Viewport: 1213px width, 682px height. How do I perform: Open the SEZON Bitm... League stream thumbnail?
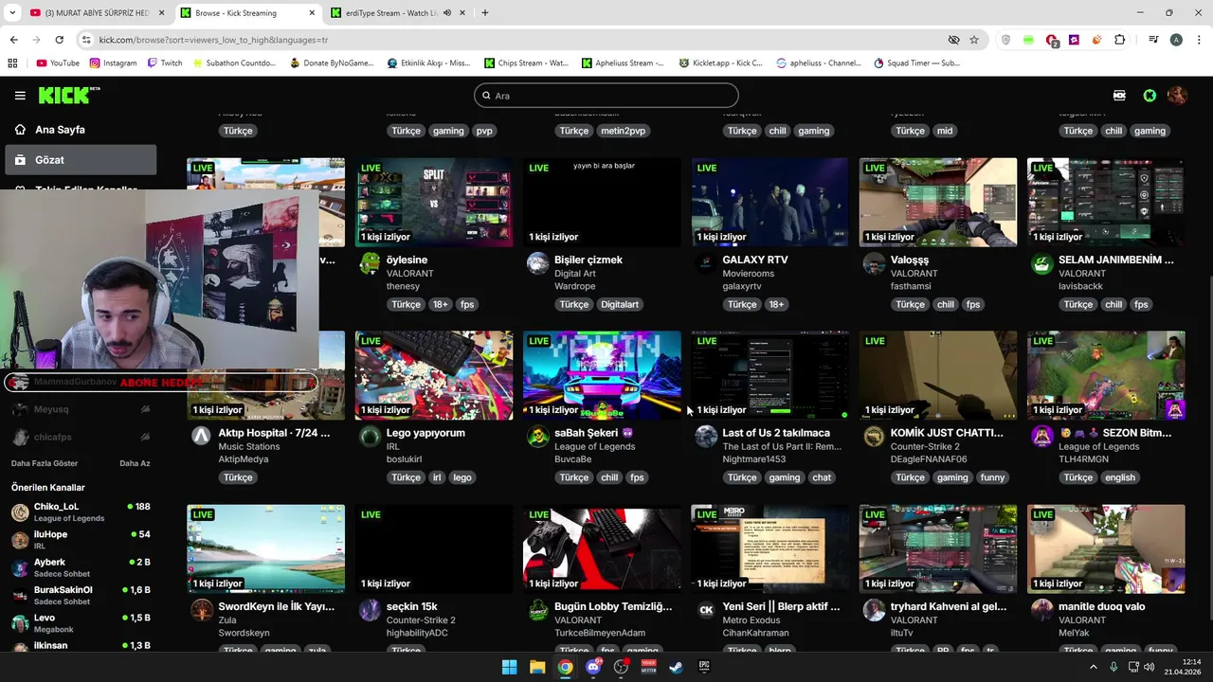[x=1106, y=375]
